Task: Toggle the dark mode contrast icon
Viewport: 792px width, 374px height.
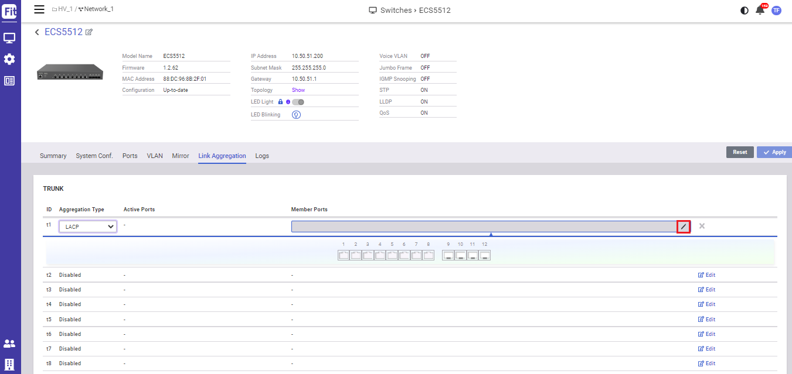Action: (x=745, y=11)
